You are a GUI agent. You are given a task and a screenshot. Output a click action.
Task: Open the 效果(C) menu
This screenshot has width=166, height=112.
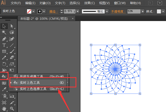coord(90,3)
